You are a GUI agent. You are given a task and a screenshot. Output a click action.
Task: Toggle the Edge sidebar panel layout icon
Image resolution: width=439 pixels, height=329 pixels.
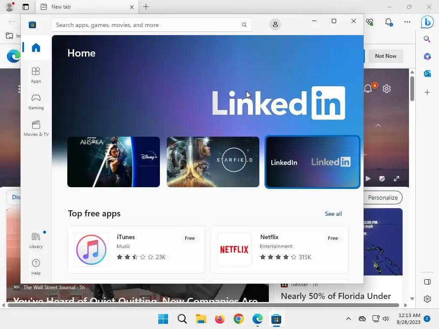[427, 282]
